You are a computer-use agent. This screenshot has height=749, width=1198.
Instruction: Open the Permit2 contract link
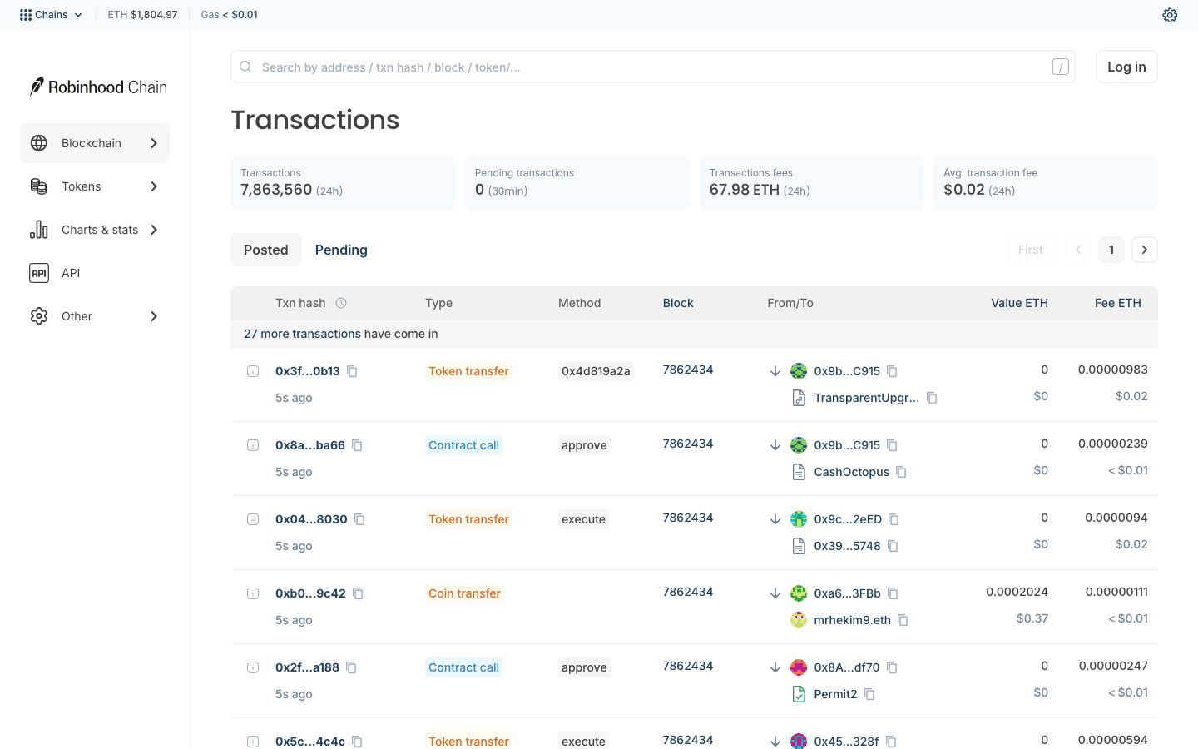[x=835, y=694]
